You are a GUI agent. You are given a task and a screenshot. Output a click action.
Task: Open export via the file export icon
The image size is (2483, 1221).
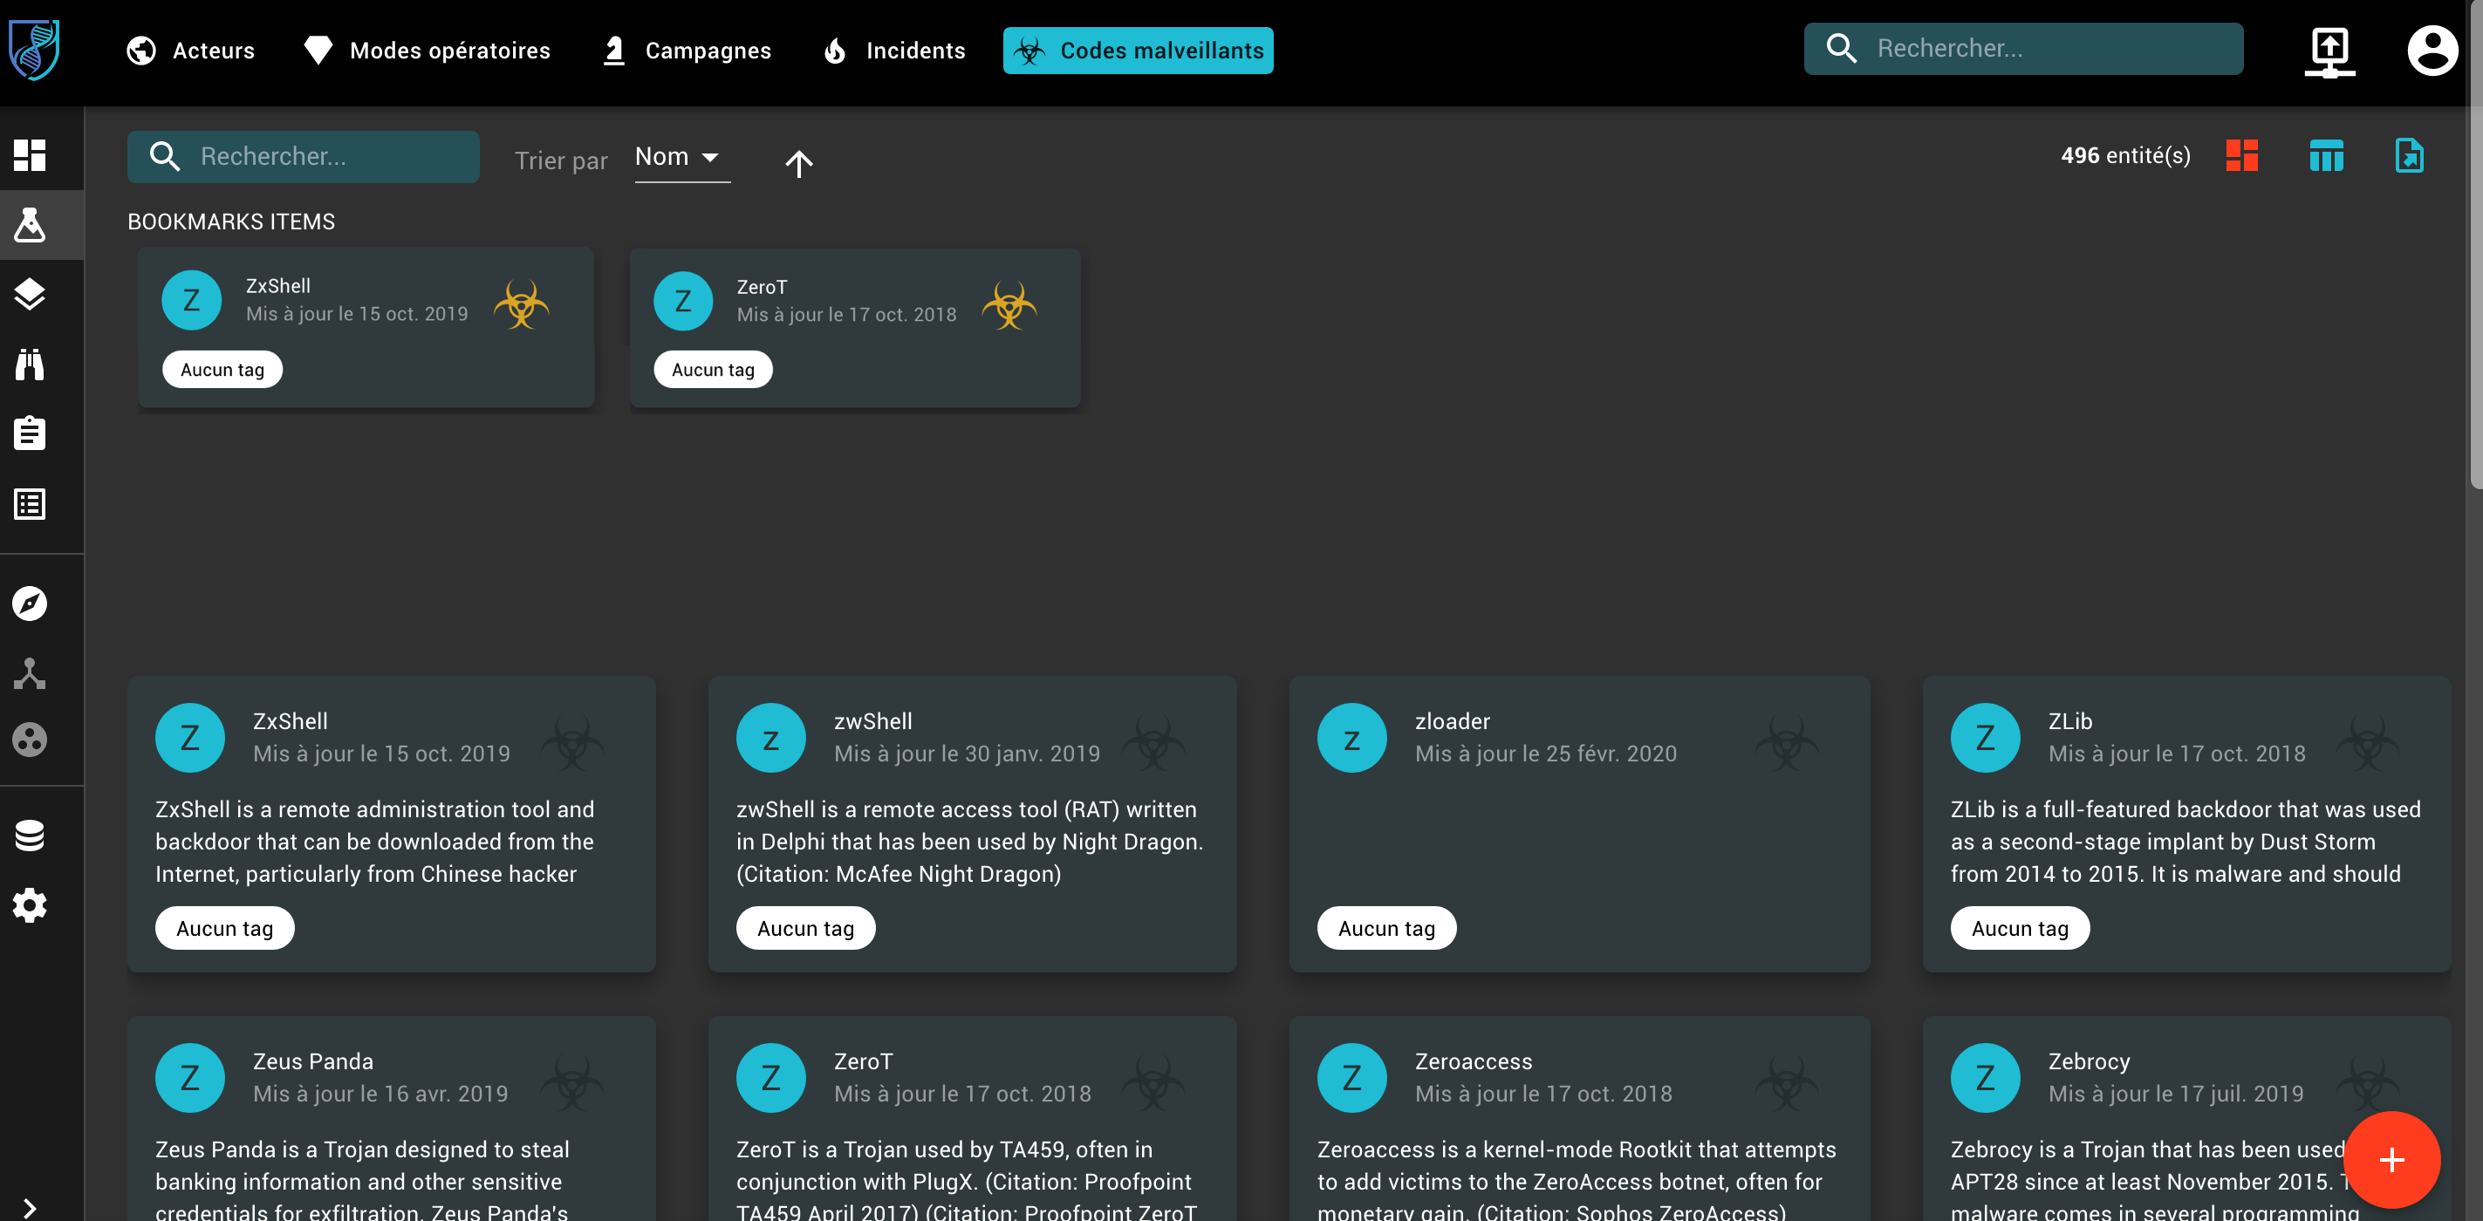(x=2409, y=155)
